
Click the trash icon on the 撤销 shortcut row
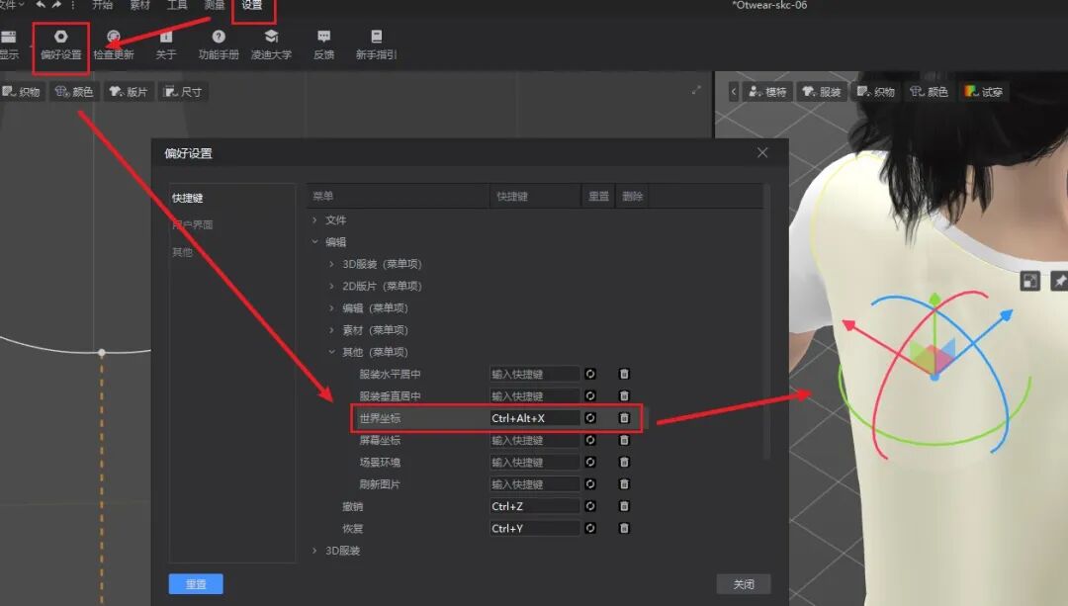(x=624, y=505)
